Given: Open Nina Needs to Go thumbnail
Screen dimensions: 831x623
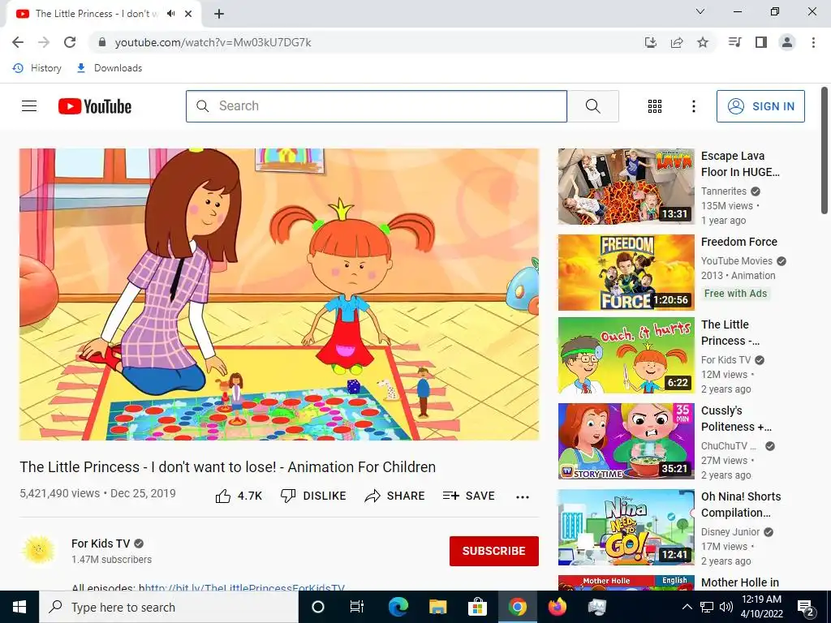Looking at the screenshot, I should 626,527.
